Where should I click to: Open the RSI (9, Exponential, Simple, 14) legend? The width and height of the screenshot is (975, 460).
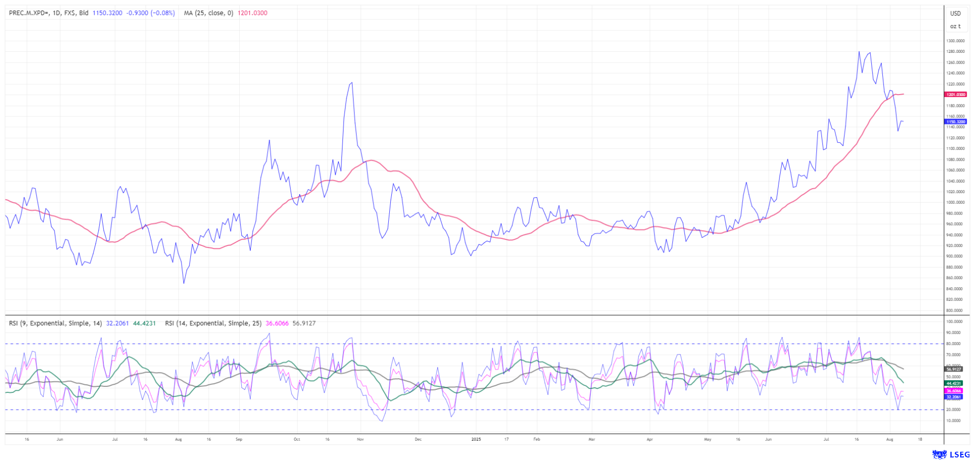click(x=55, y=323)
